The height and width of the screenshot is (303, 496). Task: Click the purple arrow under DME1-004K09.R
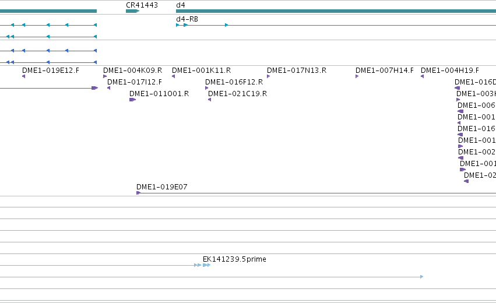point(105,76)
